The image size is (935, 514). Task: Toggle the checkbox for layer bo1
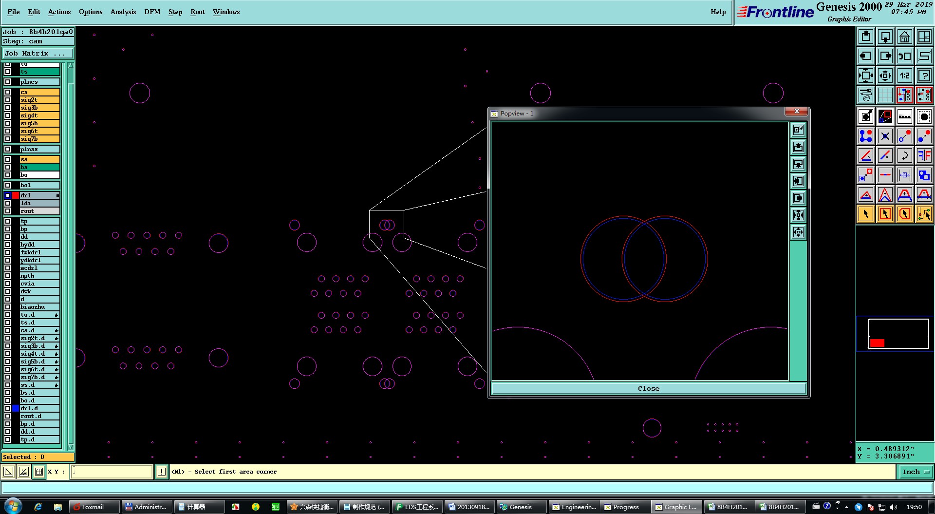pos(8,185)
